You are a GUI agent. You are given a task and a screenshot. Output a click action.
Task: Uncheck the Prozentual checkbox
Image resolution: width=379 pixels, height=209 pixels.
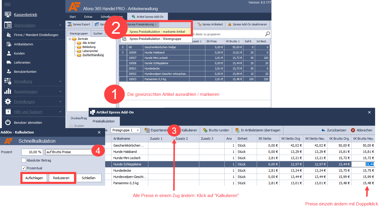pyautogui.click(x=24, y=168)
